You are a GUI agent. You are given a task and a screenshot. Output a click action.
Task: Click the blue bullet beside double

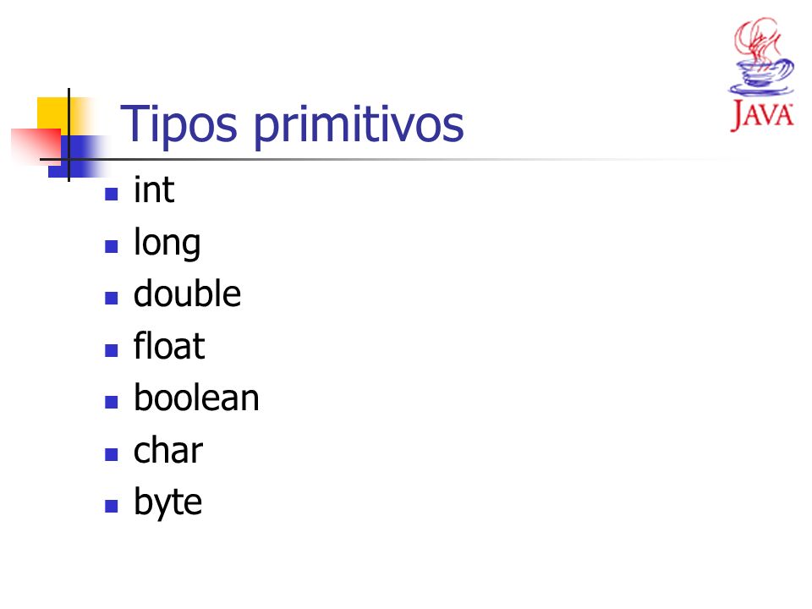pyautogui.click(x=112, y=298)
